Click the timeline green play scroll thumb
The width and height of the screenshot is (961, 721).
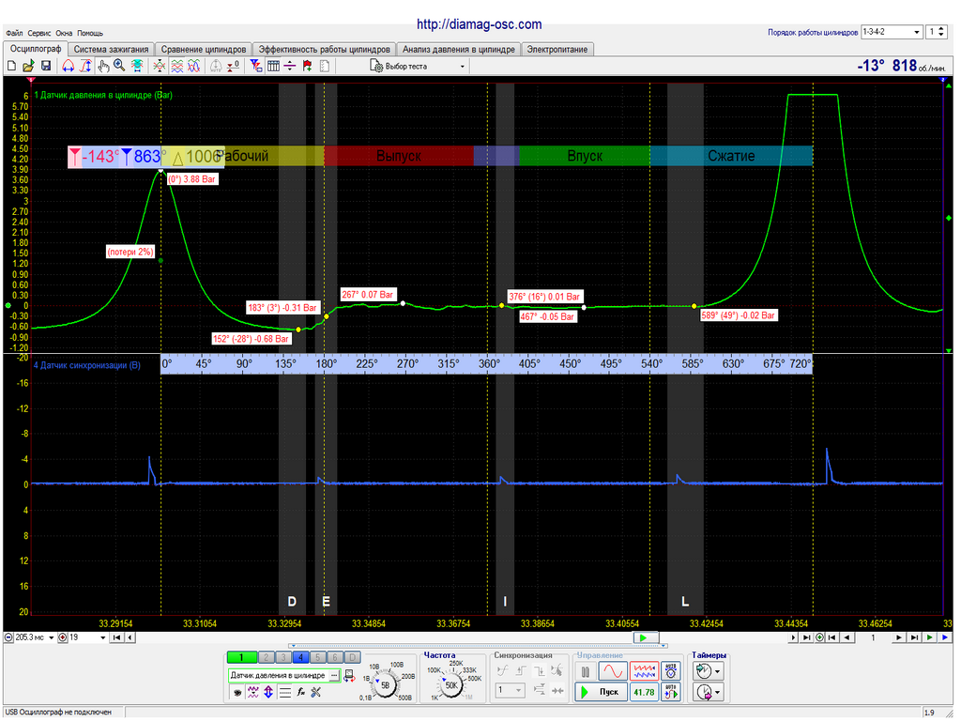pyautogui.click(x=646, y=638)
